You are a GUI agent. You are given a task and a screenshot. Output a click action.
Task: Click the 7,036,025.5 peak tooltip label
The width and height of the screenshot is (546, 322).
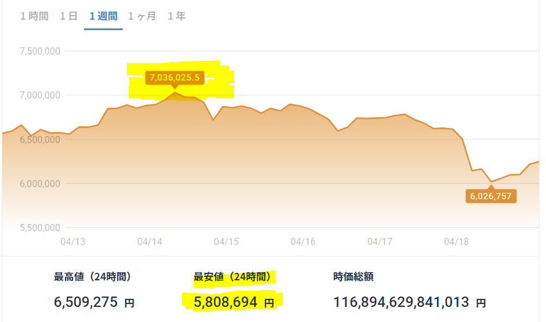coord(175,77)
